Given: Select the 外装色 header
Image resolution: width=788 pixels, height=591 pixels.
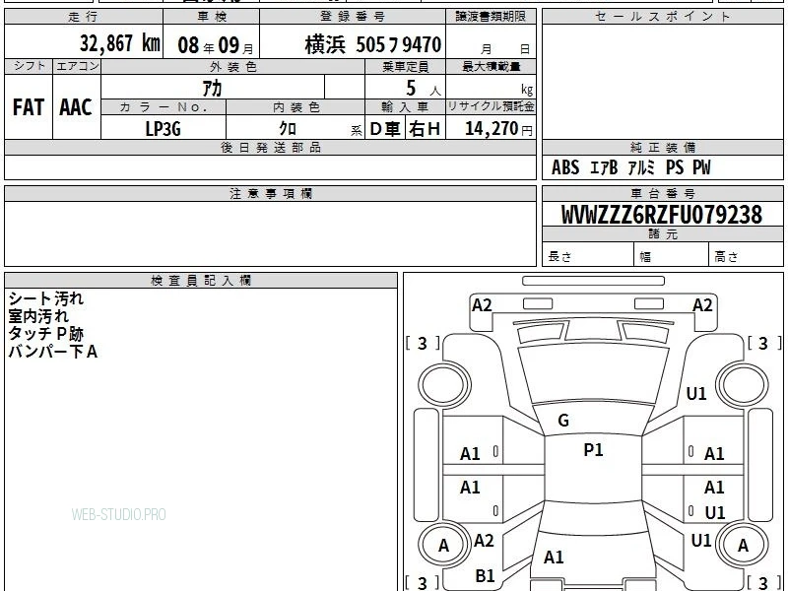Looking at the screenshot, I should click(232, 67).
